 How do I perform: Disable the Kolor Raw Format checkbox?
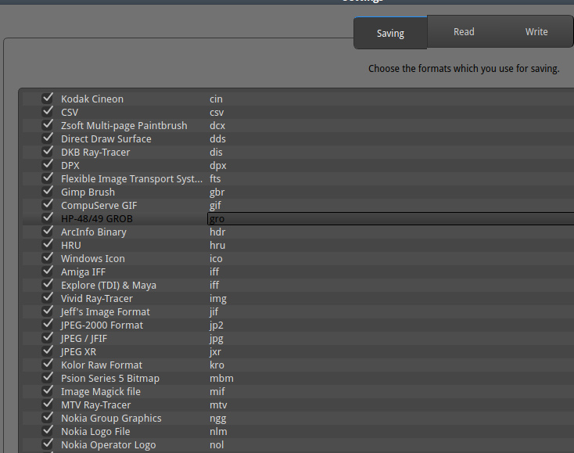[x=48, y=364]
